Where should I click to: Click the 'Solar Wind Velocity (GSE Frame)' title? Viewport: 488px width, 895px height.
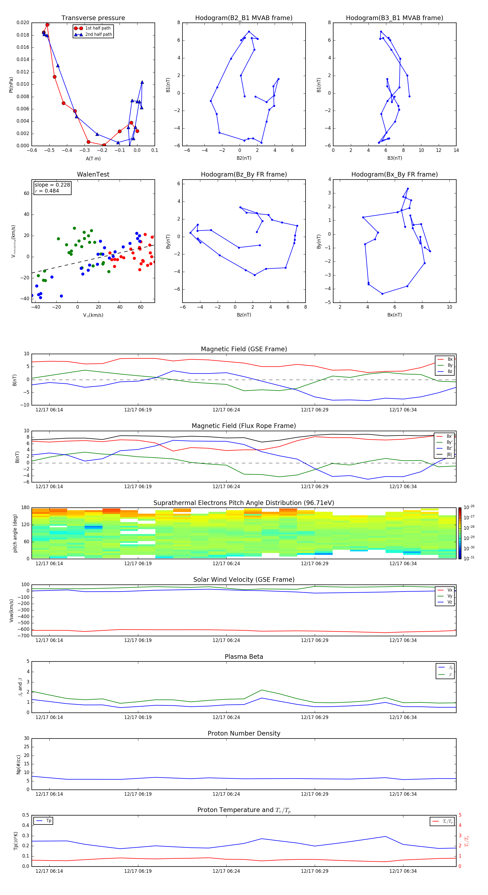click(x=244, y=580)
